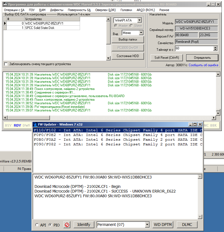
Task: Click the 23.2HG field
Action: [209, 35]
